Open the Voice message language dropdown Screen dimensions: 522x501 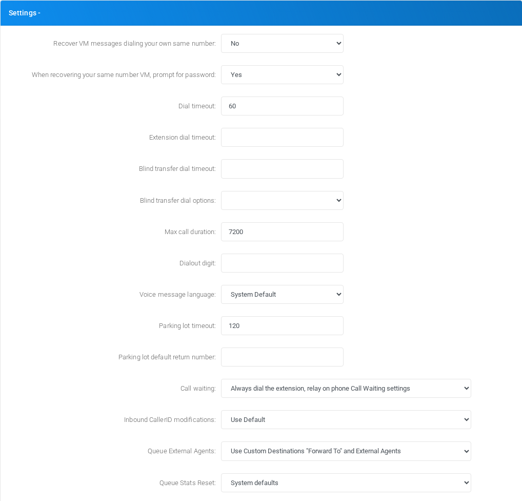[282, 294]
